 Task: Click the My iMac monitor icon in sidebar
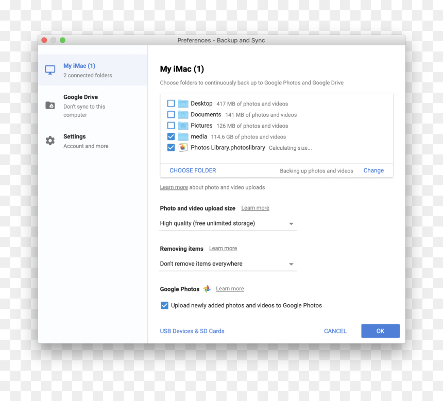pyautogui.click(x=50, y=70)
